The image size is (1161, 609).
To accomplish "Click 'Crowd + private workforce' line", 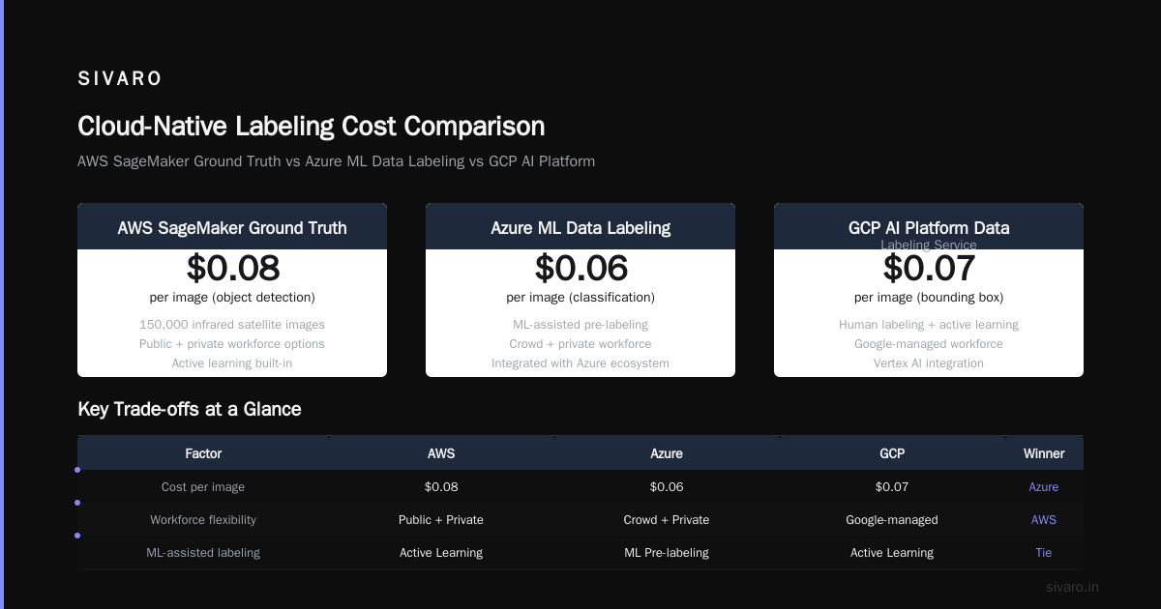I will click(x=580, y=344).
